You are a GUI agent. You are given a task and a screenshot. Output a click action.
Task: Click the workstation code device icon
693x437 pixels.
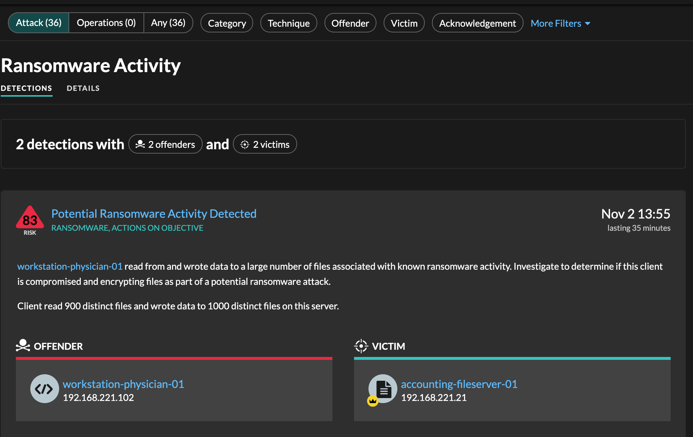pyautogui.click(x=44, y=389)
